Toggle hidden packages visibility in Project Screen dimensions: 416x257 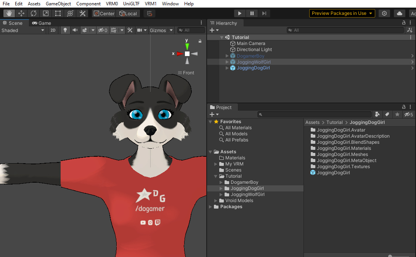tap(408, 114)
